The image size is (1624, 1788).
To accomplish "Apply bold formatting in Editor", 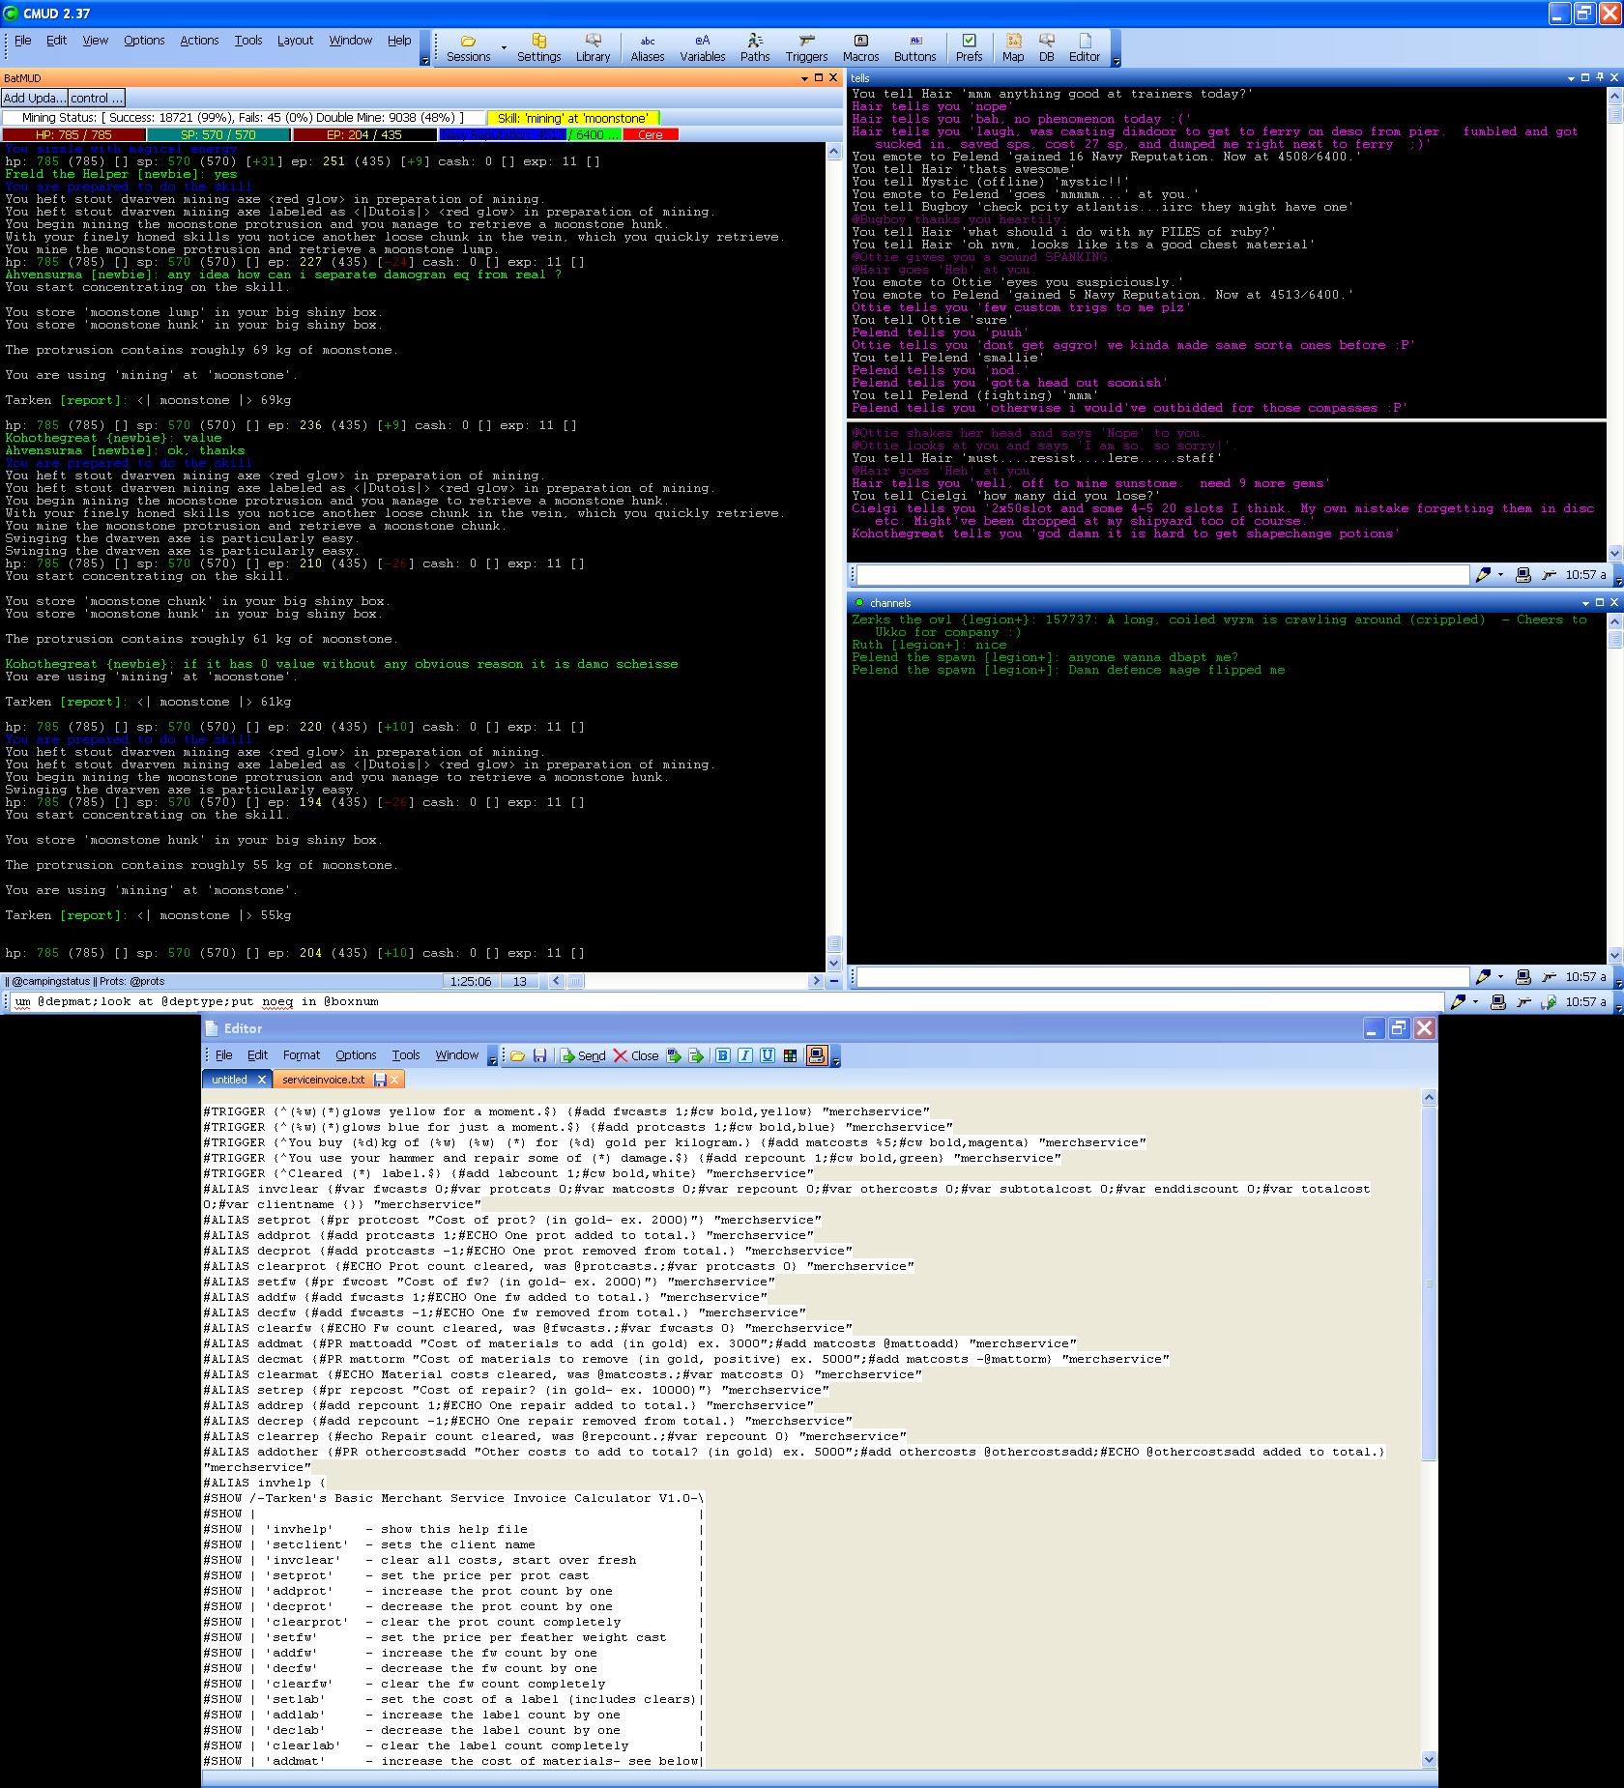I will tap(722, 1055).
